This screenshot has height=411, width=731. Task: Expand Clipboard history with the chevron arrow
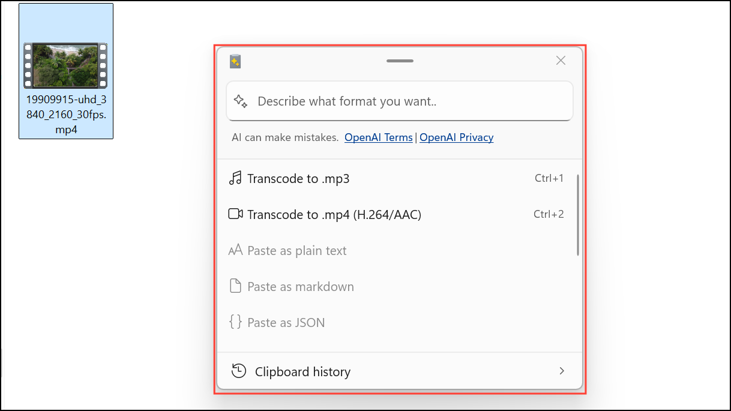point(562,371)
